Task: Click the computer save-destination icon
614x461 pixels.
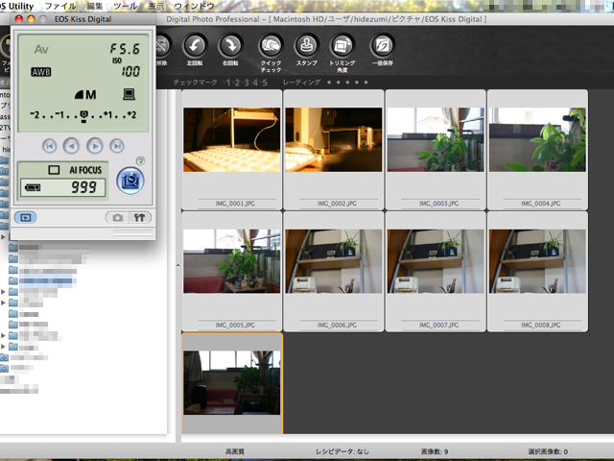Action: (x=129, y=94)
